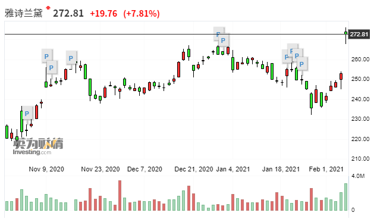Open the lowest P marker in the Jan 18 cluster
This screenshot has height=222, width=377.
coord(301,64)
